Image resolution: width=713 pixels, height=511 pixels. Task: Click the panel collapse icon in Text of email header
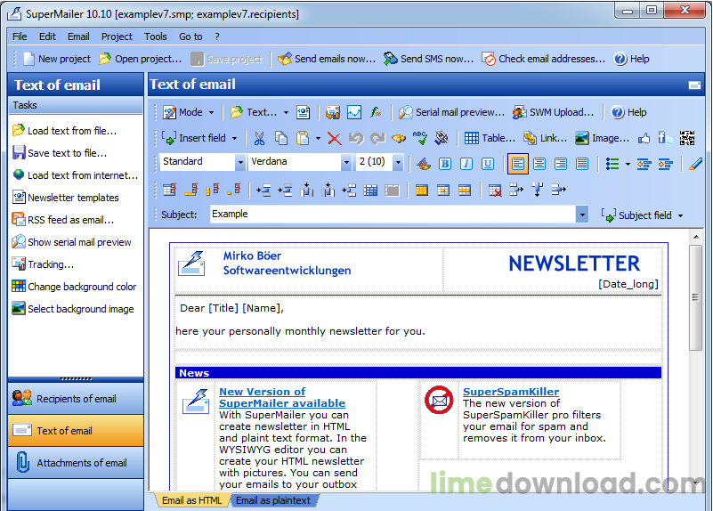tap(694, 85)
